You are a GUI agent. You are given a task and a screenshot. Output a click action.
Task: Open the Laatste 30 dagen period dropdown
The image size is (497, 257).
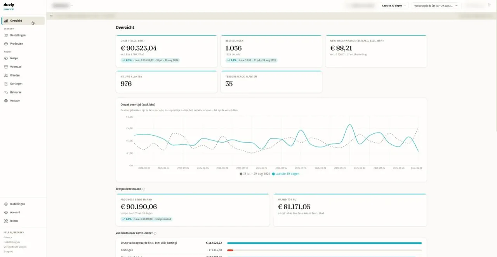[x=394, y=5]
